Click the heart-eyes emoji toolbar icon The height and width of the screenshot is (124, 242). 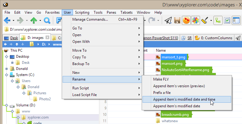[x=186, y=20]
